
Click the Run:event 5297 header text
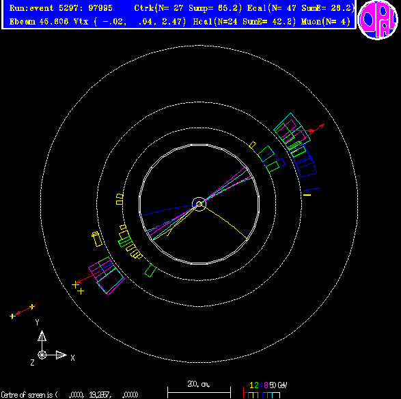pyautogui.click(x=61, y=8)
